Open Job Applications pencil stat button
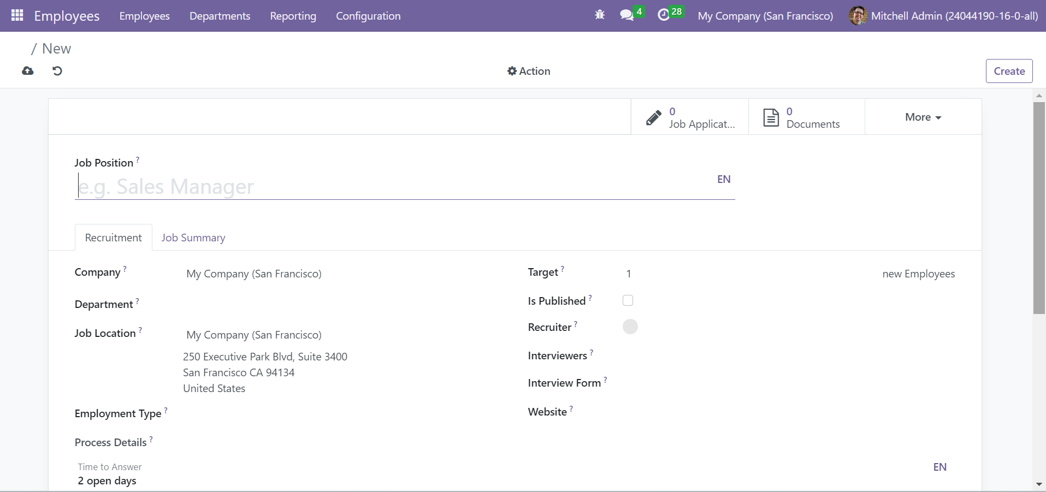Image resolution: width=1046 pixels, height=492 pixels. pyautogui.click(x=690, y=117)
